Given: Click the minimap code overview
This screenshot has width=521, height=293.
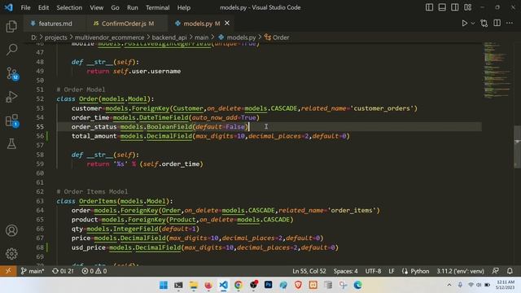Looking at the screenshot, I should point(497,70).
